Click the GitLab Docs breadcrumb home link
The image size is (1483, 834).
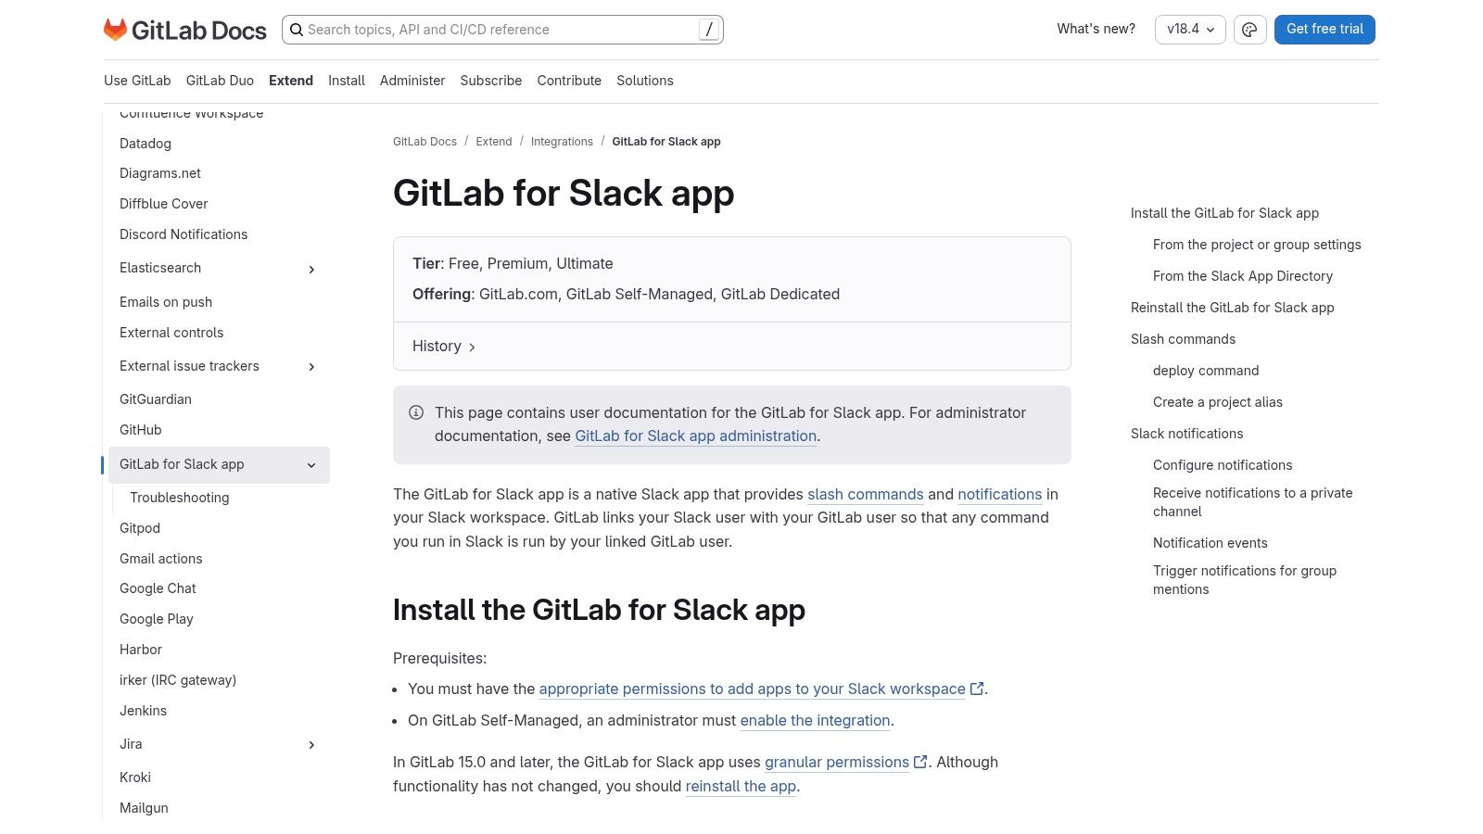(425, 141)
